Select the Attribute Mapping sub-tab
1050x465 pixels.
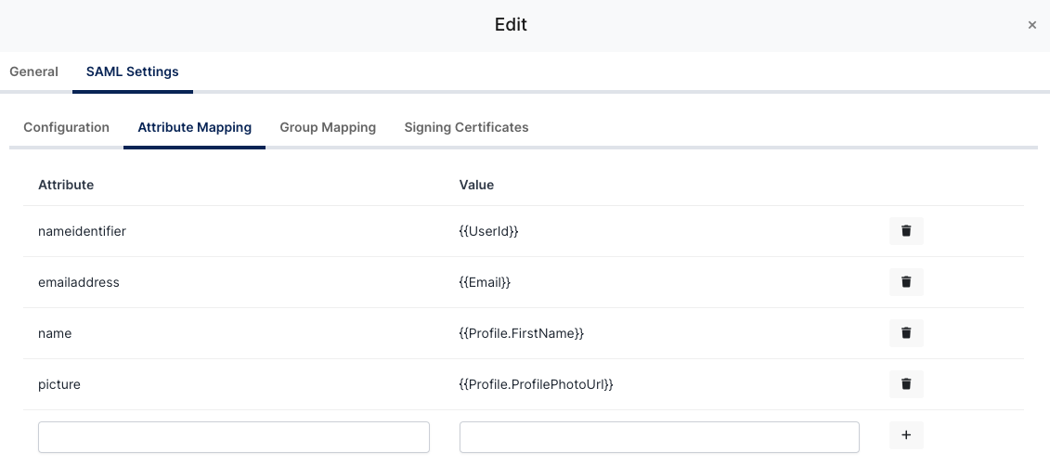(194, 127)
